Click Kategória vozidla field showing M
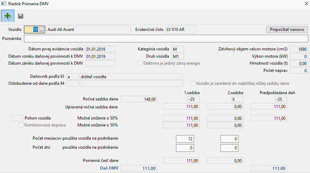Viewport: 310px width, 173px height. point(178,49)
